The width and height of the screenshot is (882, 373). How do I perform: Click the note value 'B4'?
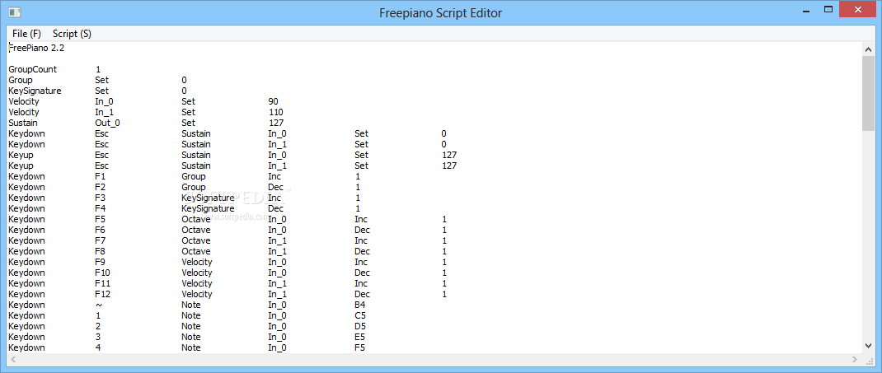coord(360,305)
